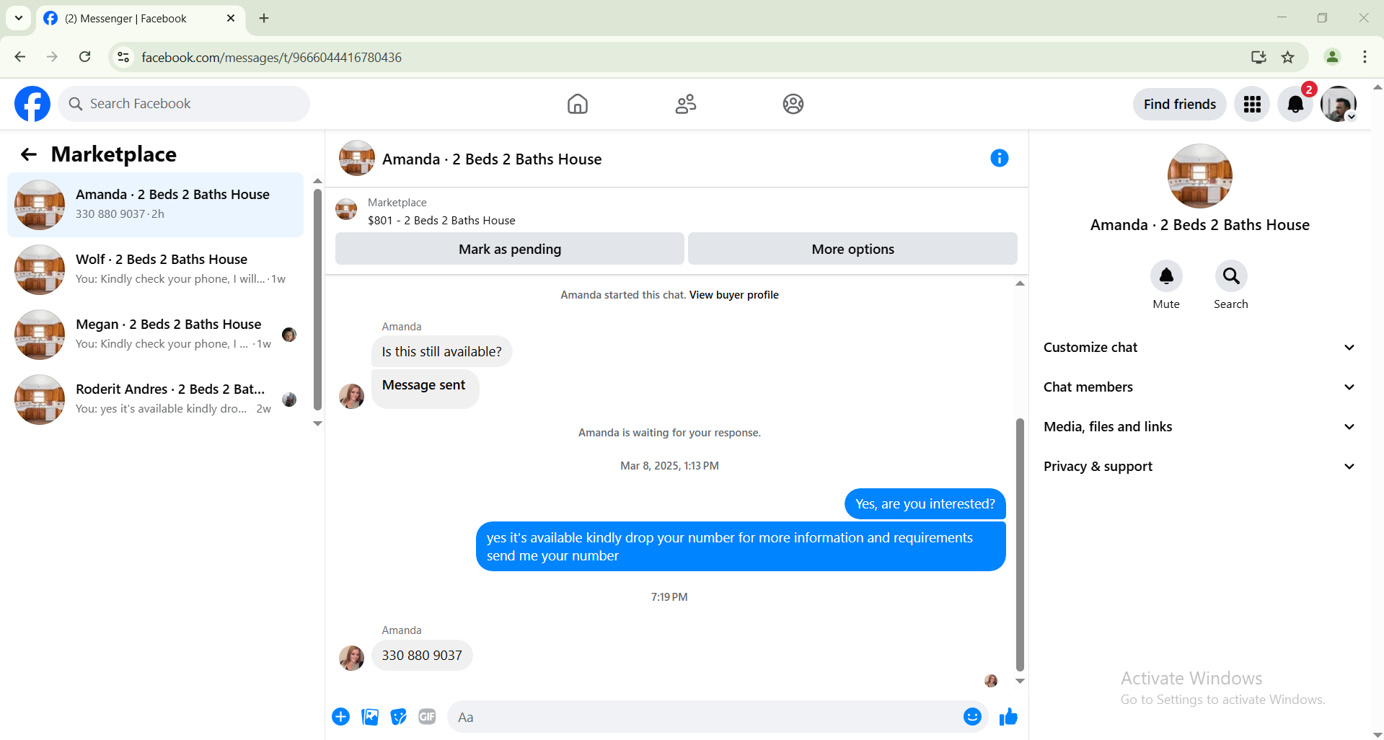Open View buyer profile link
1384x740 pixels.
pyautogui.click(x=733, y=295)
